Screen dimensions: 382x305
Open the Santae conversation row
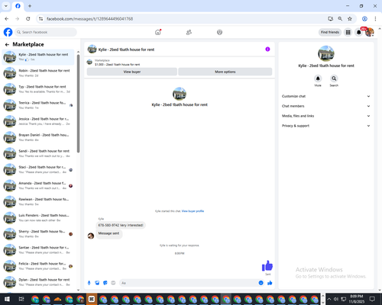[38, 250]
